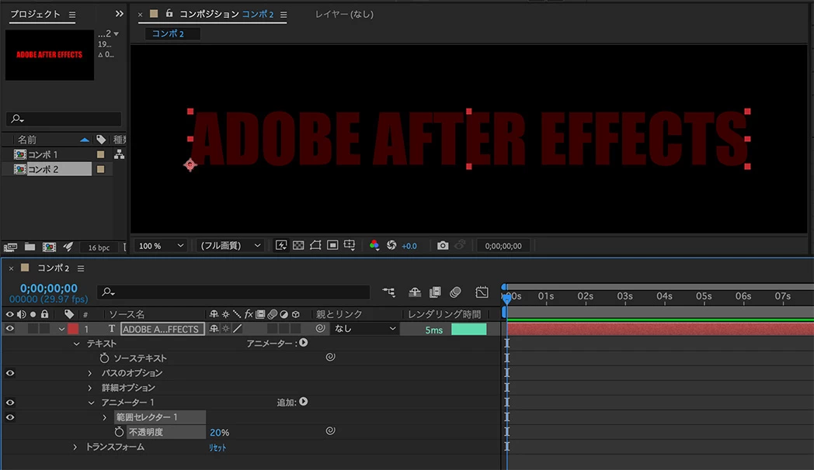Image resolution: width=814 pixels, height=470 pixels.
Task: Click the interpret footage icon
Action: coord(10,247)
